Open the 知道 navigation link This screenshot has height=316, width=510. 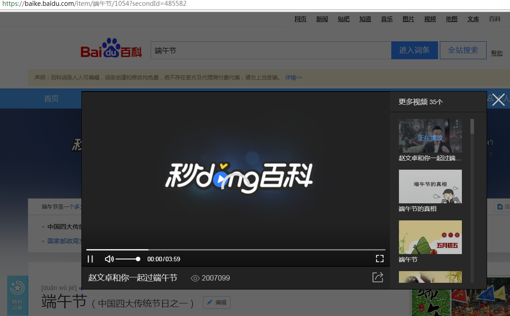pos(365,19)
